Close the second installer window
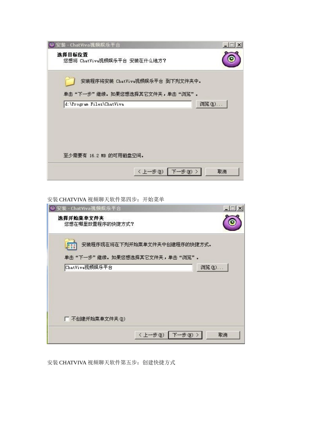The height and width of the screenshot is (440, 311). coord(240,208)
